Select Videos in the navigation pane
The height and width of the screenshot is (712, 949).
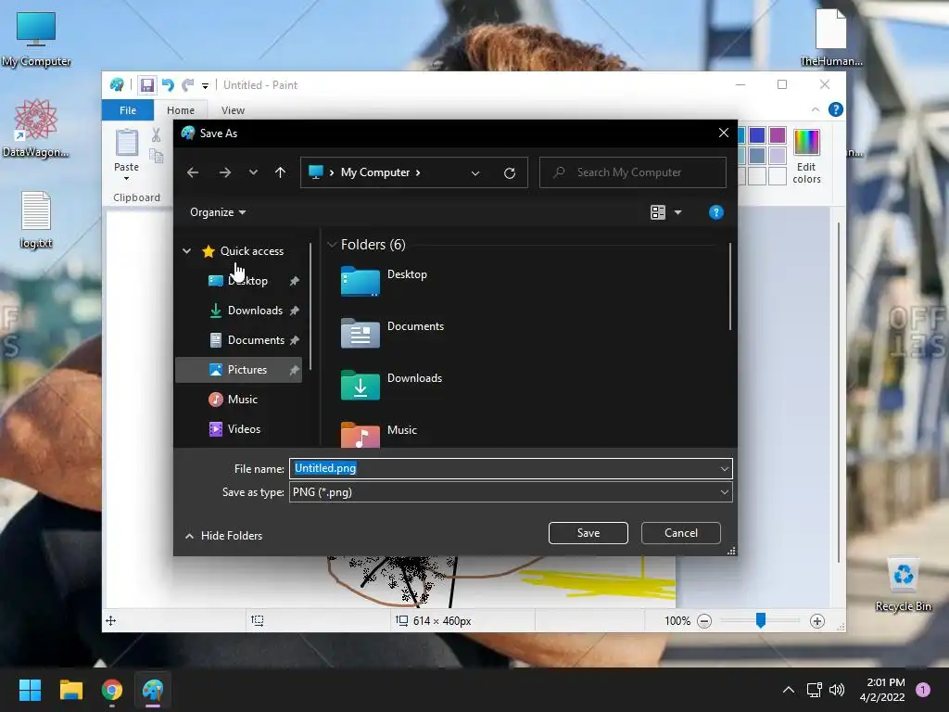click(x=244, y=428)
